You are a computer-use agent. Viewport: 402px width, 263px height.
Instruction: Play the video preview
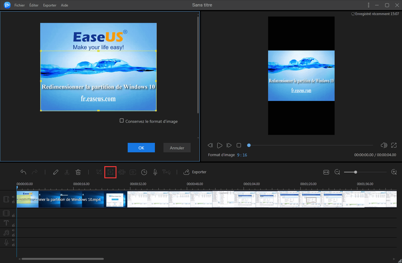point(220,145)
